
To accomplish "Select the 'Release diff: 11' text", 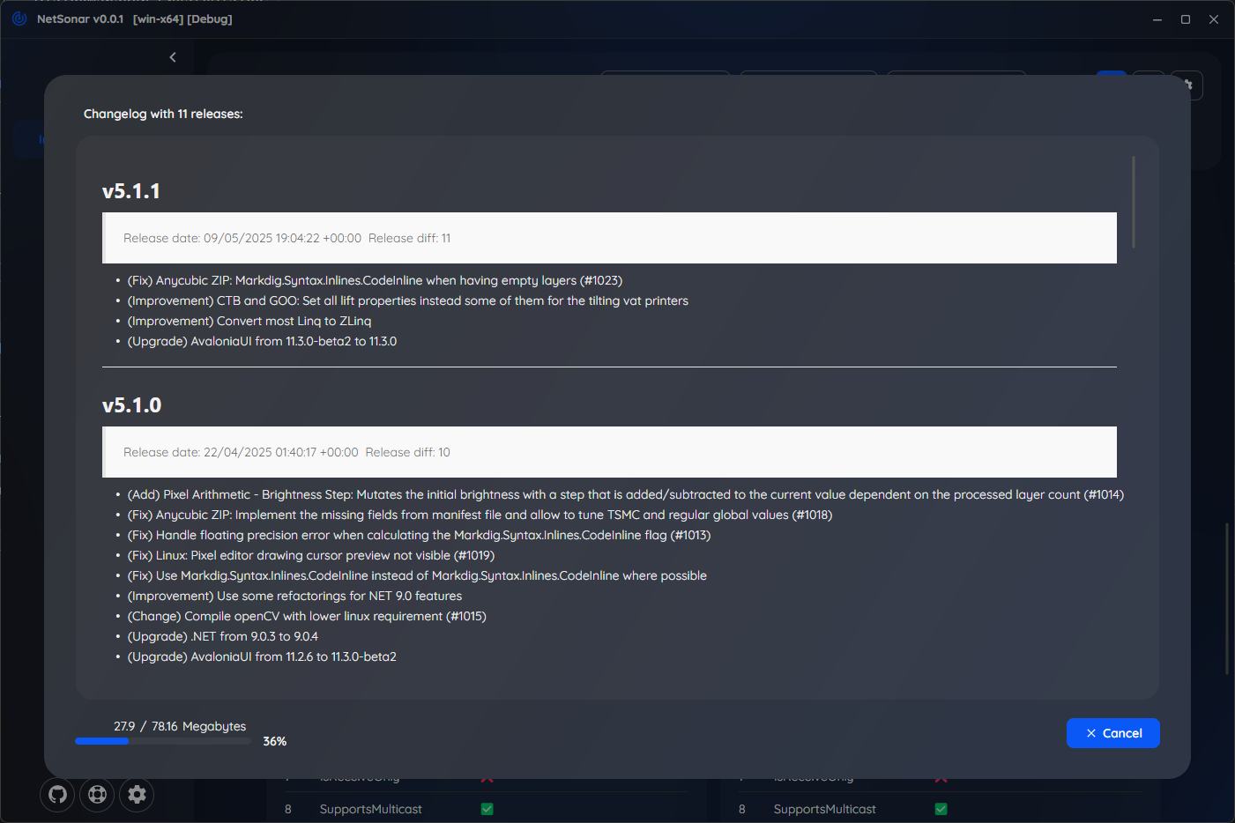I will coord(410,238).
